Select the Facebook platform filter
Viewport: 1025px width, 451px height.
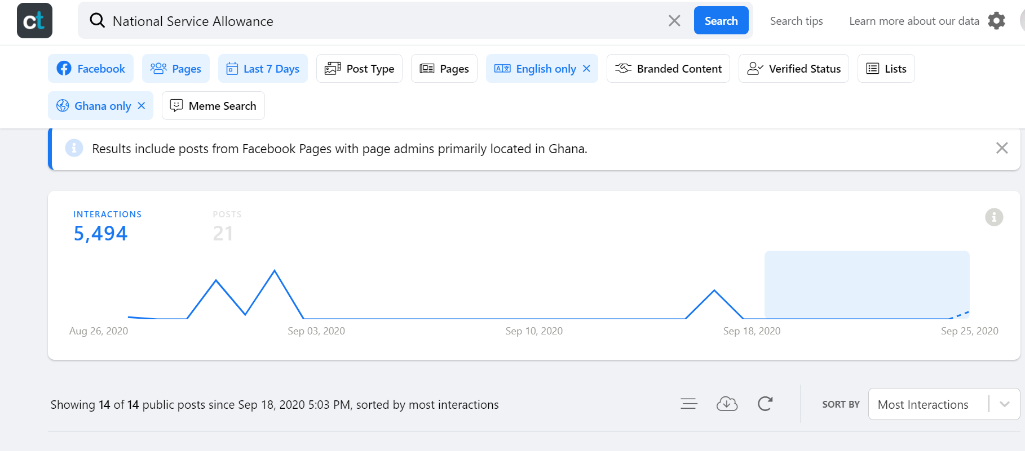pyautogui.click(x=91, y=69)
